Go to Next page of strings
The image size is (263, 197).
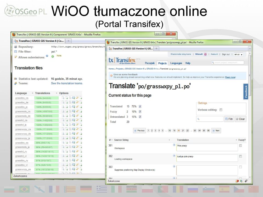pos(216,131)
